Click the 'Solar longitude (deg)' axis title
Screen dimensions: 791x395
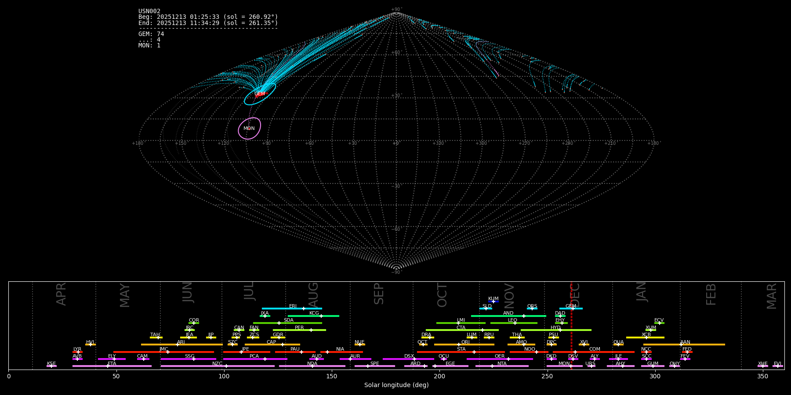pos(396,385)
